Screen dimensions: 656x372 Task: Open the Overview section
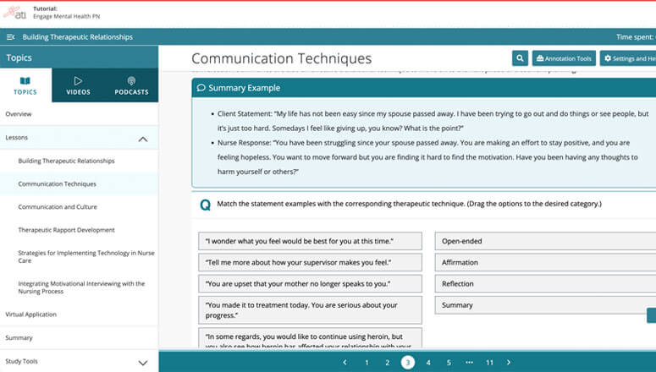click(x=79, y=113)
